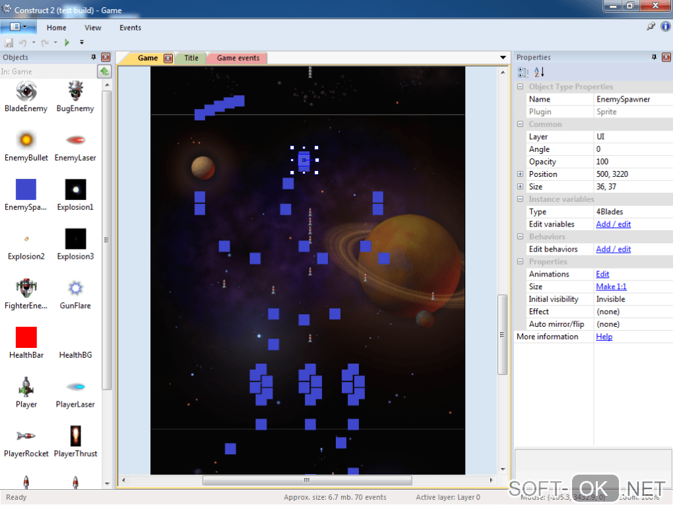Screen dimensions: 673x505
Task: Click the Redo arrow icon
Action: tap(45, 42)
